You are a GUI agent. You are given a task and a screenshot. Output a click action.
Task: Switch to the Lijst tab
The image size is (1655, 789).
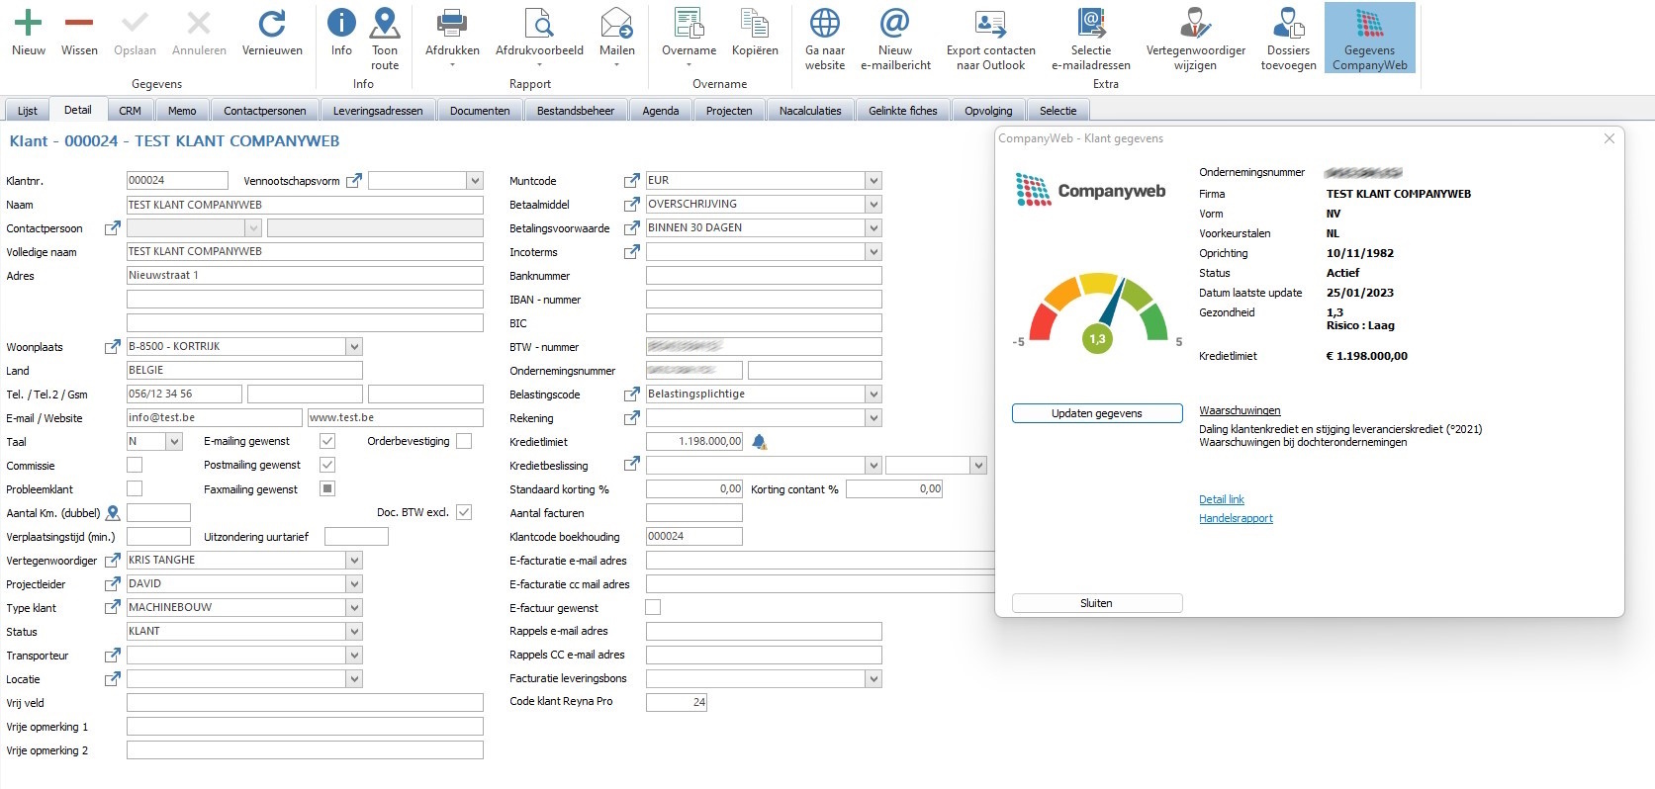click(28, 111)
